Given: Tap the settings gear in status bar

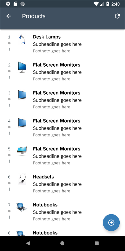Looking at the screenshot, I should [x=8, y=4].
